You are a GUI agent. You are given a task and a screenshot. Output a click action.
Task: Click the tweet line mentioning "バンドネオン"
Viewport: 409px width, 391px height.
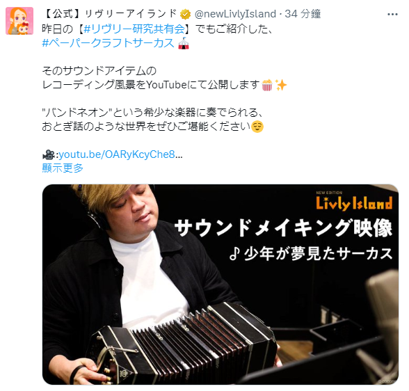[152, 113]
